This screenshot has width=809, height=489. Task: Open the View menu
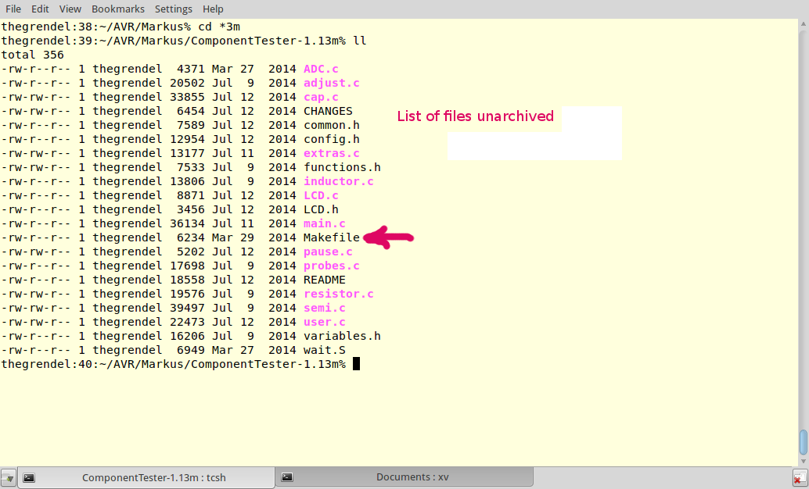[x=70, y=9]
